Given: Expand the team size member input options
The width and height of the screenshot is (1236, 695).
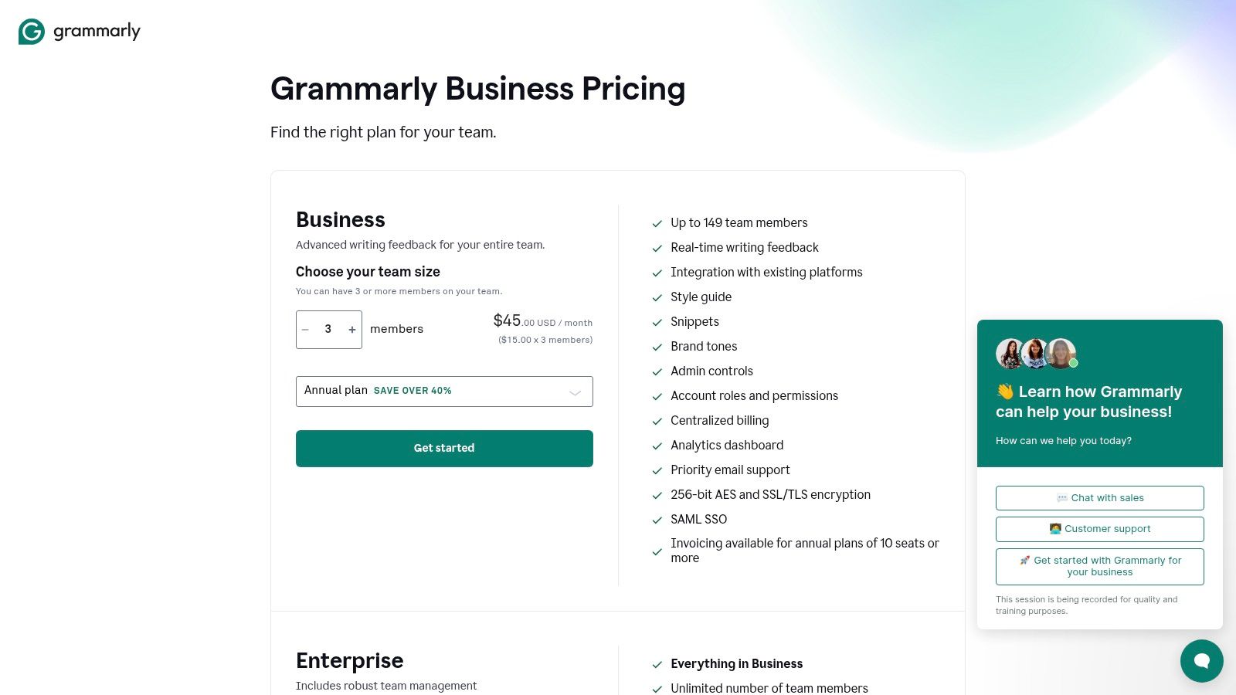Looking at the screenshot, I should click(x=328, y=329).
